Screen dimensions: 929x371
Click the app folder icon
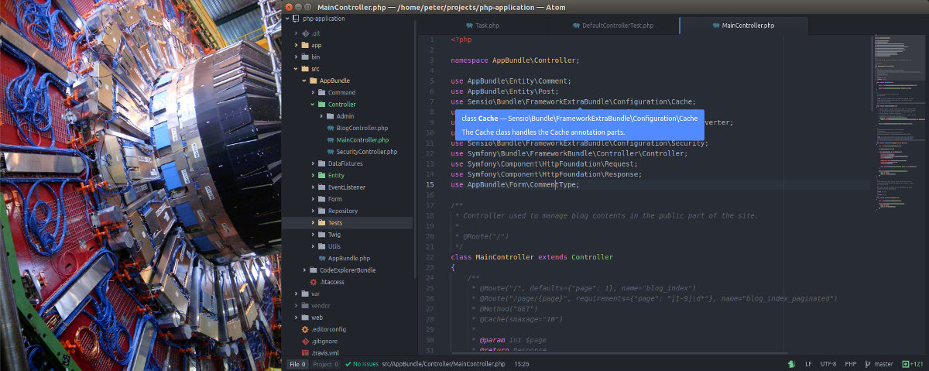pyautogui.click(x=305, y=45)
